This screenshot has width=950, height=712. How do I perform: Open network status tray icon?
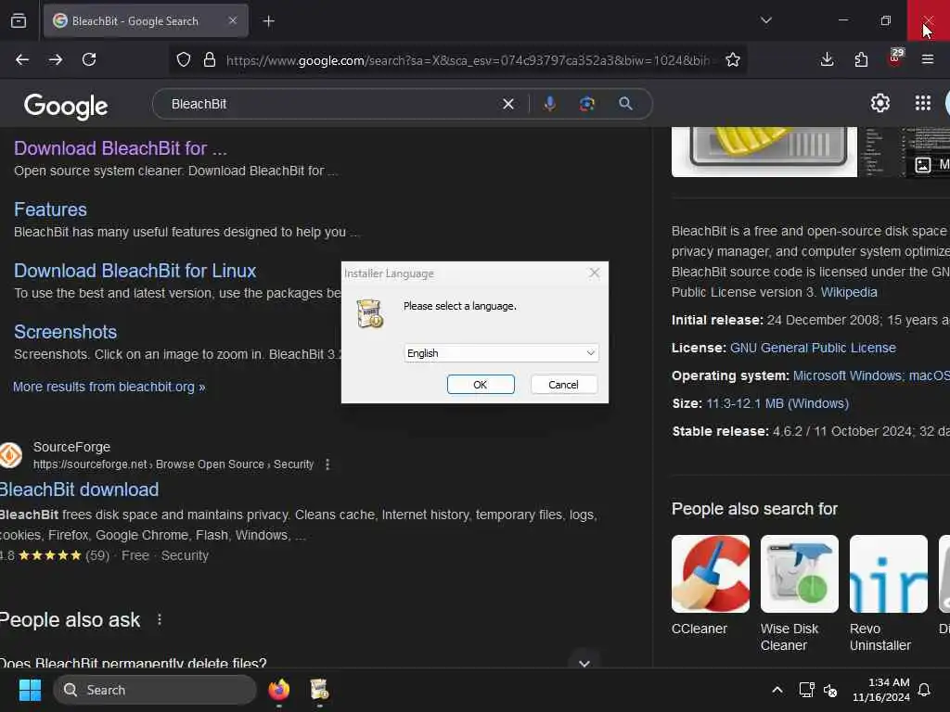pyautogui.click(x=806, y=690)
